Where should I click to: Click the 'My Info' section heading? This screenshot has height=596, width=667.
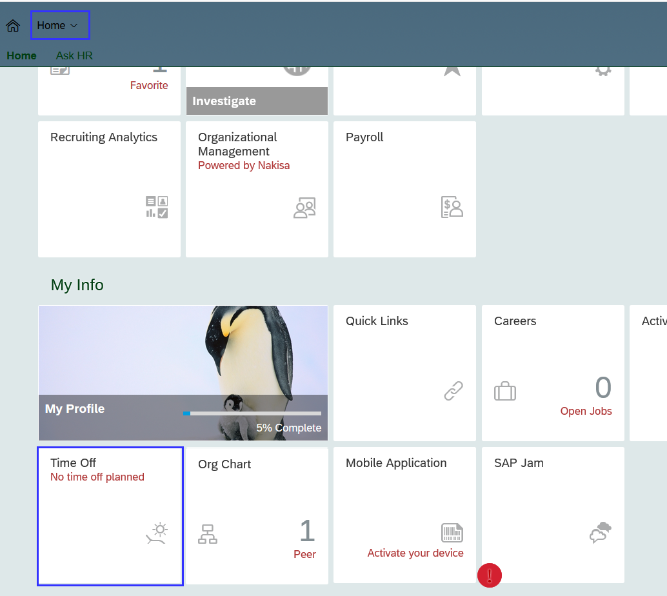click(77, 285)
